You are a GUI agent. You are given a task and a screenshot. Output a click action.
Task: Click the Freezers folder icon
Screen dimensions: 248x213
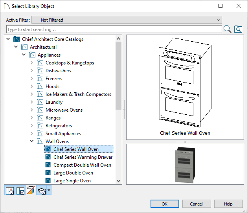click(x=40, y=79)
